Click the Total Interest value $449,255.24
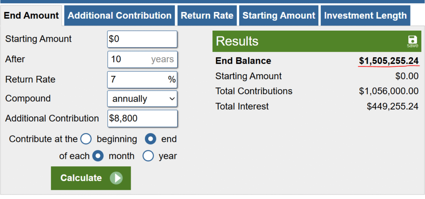The width and height of the screenshot is (425, 199). pos(392,107)
